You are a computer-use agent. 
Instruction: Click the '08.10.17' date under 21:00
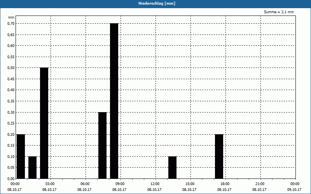259,190
